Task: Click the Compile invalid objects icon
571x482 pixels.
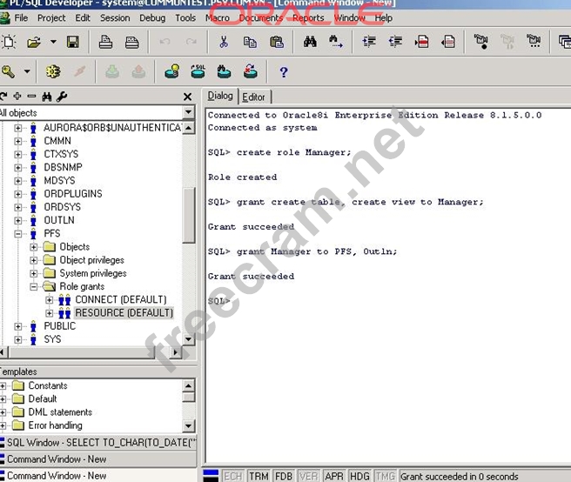Action: pos(250,71)
